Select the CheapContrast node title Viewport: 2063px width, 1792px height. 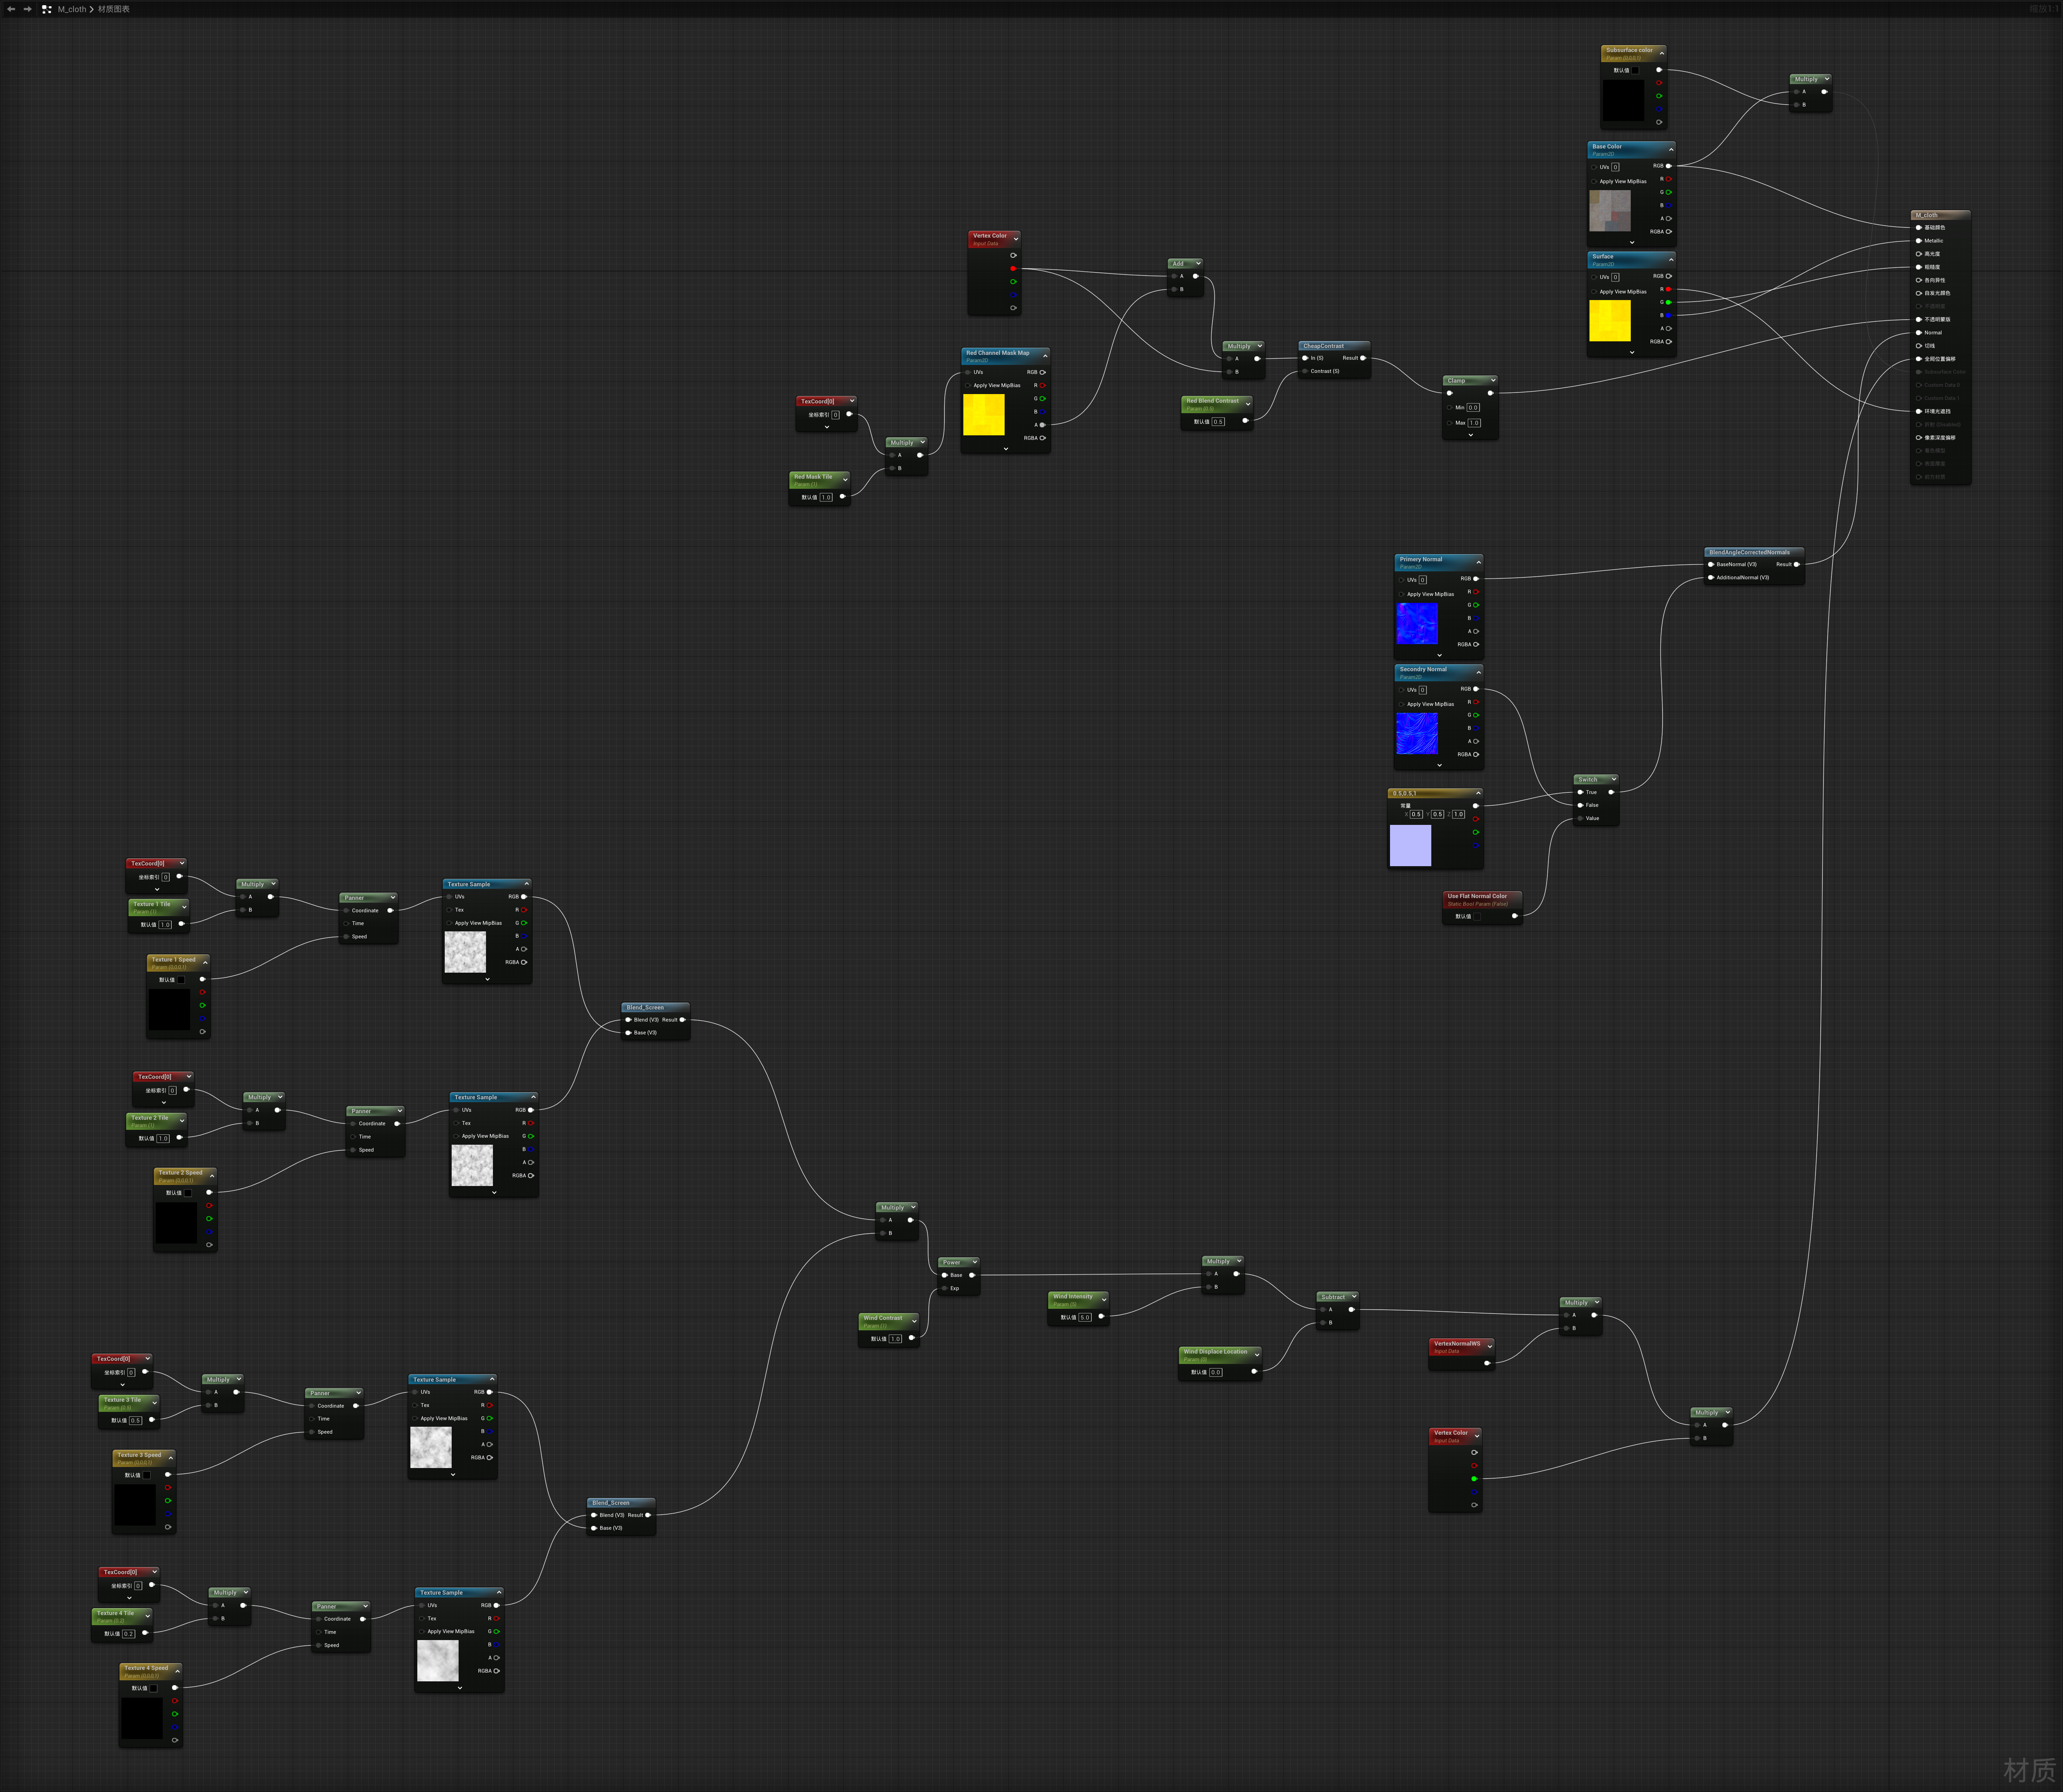(1324, 346)
